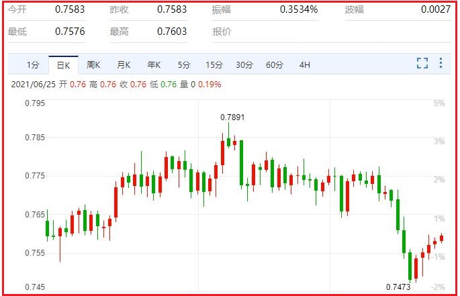
Task: Open the fullscreen chart view icon
Action: (x=422, y=63)
